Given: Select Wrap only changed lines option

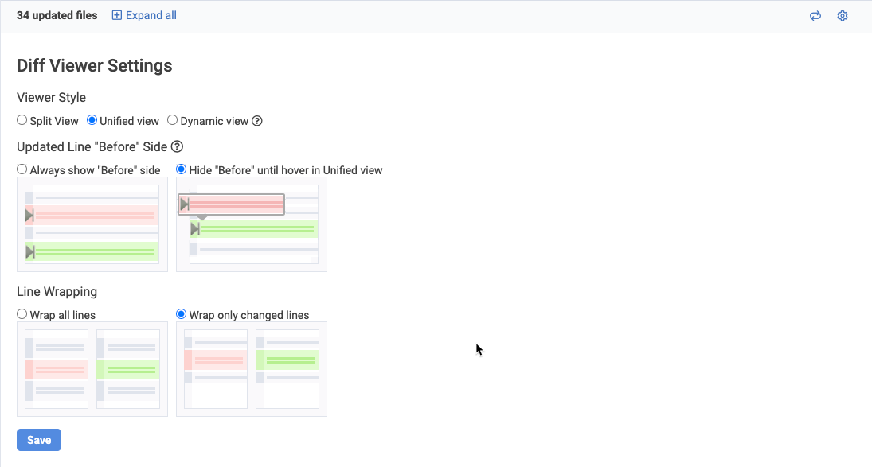Looking at the screenshot, I should point(182,314).
